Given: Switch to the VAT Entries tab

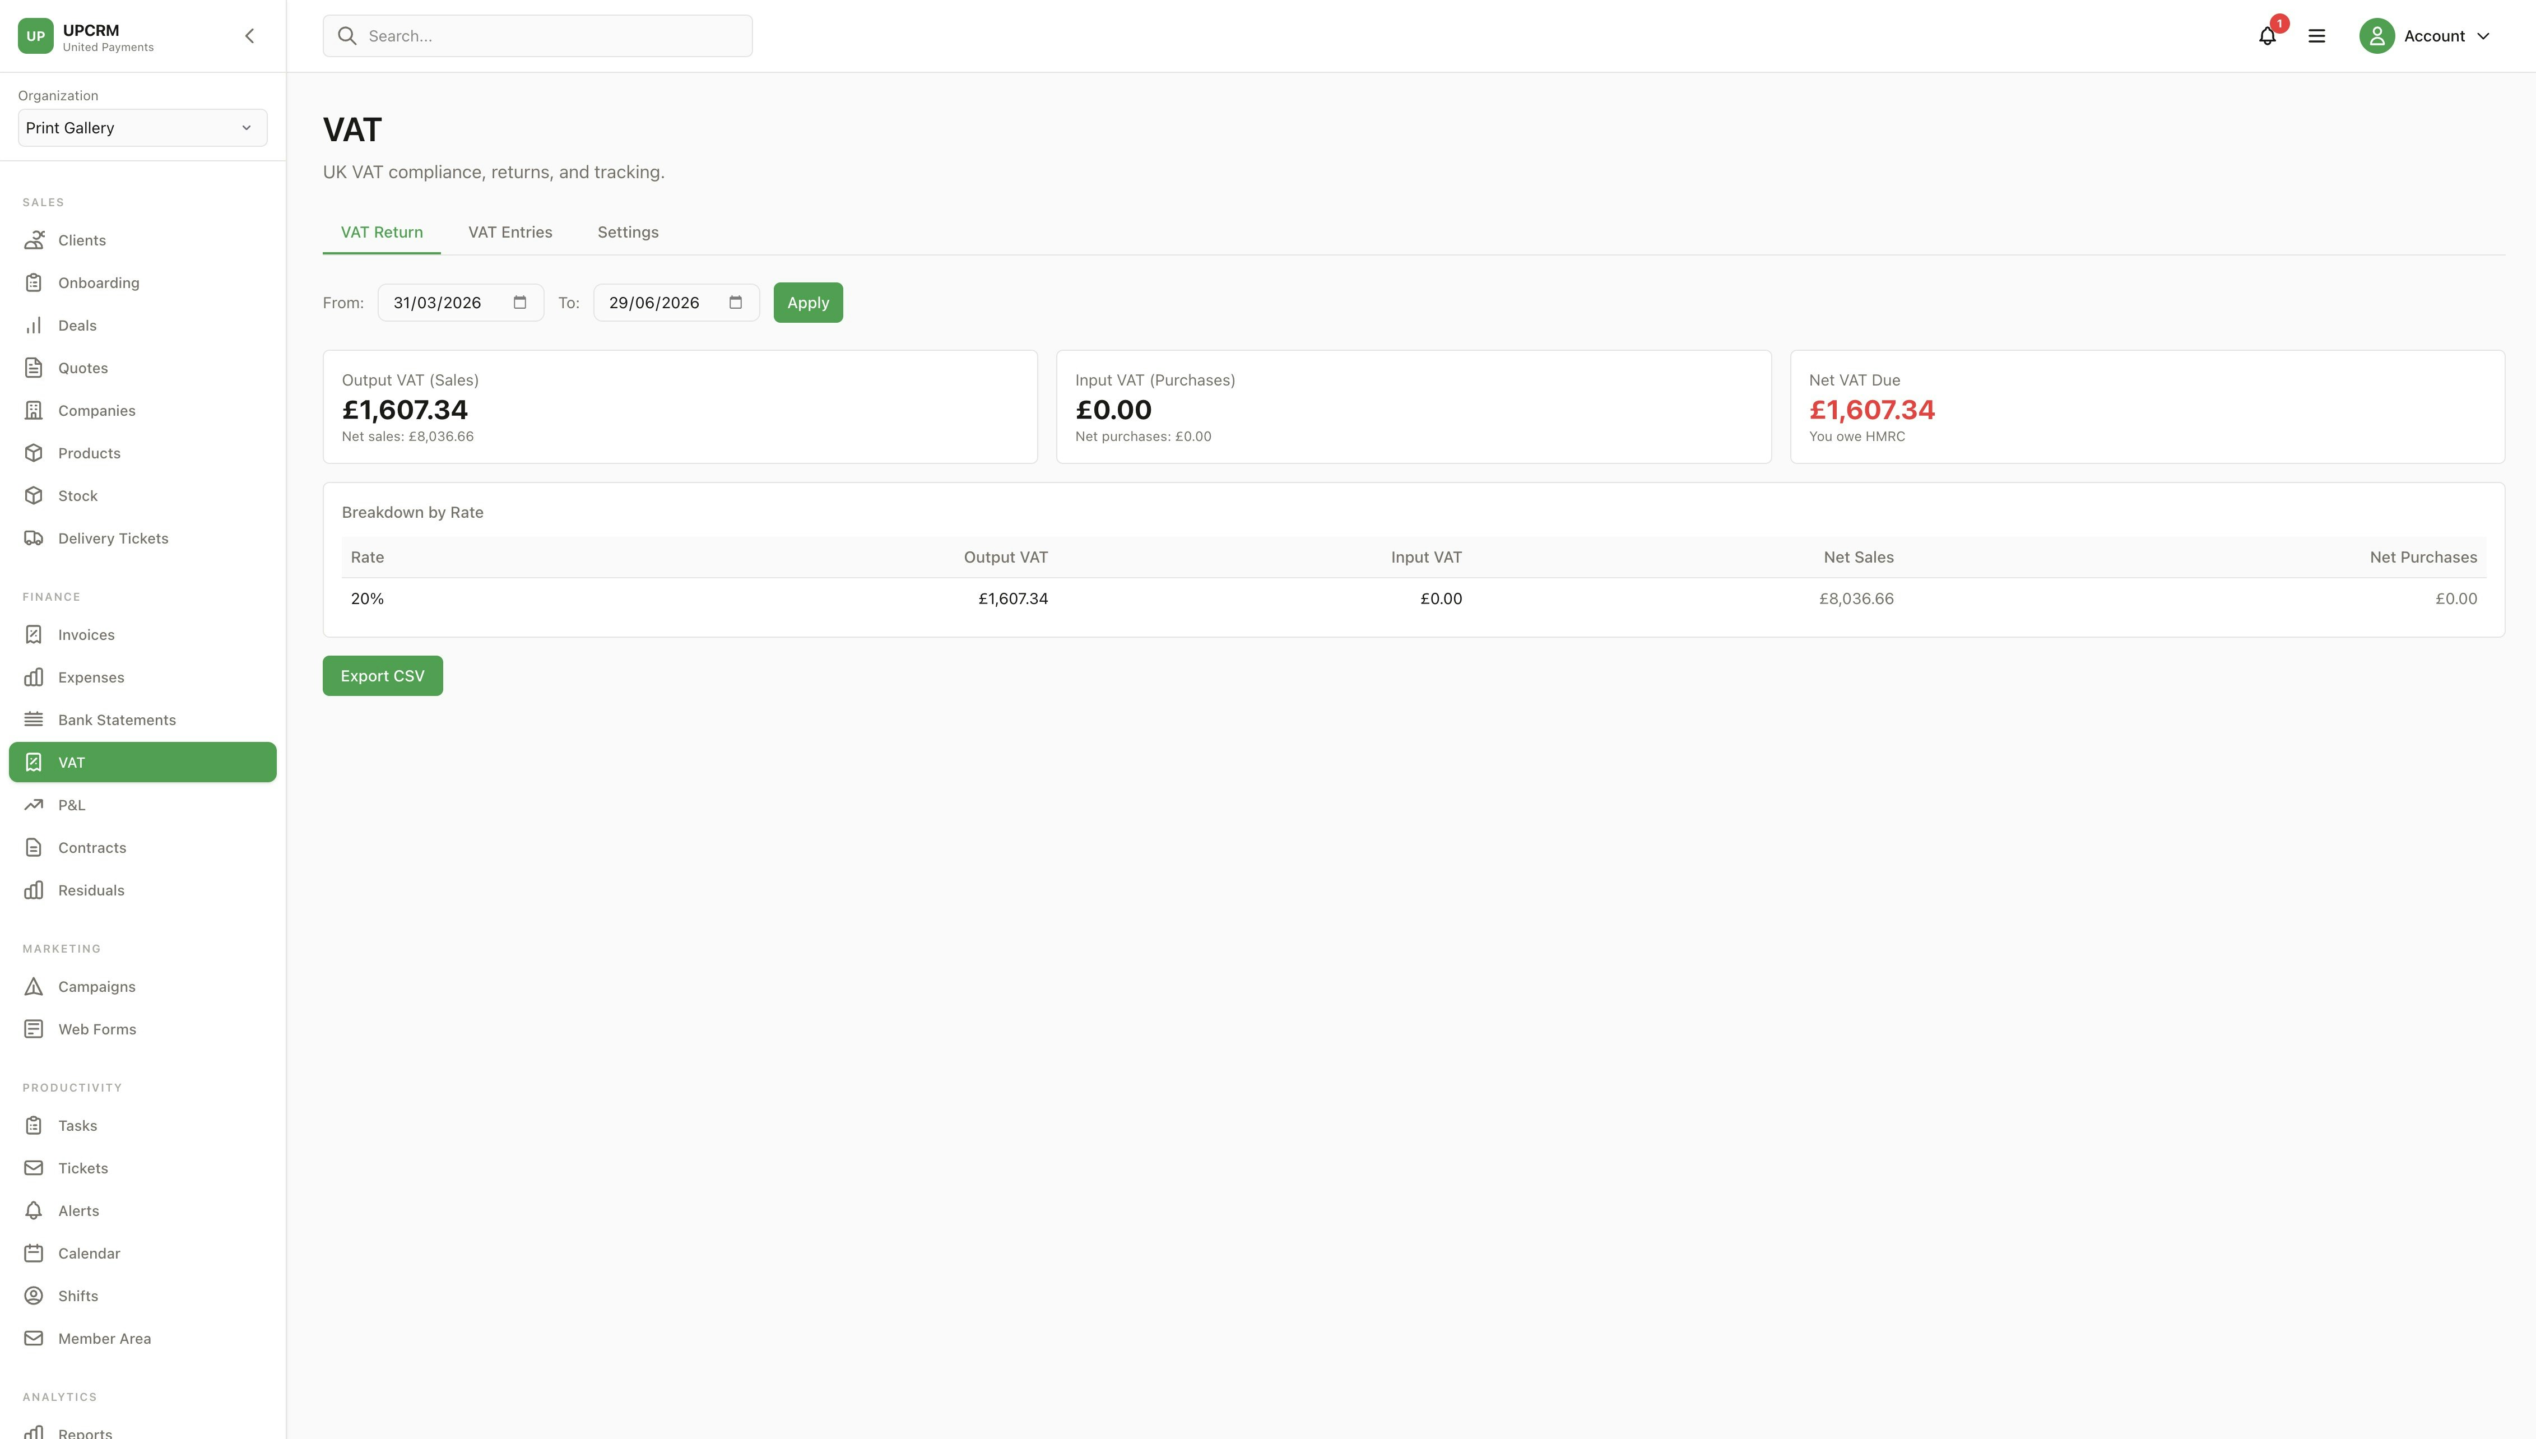Looking at the screenshot, I should 511,231.
